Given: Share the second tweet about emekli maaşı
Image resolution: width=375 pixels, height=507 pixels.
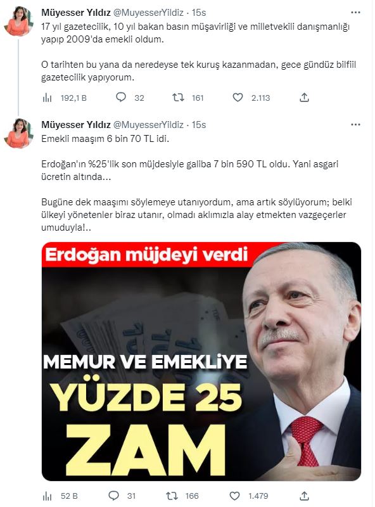Looking at the screenshot, I should [x=304, y=496].
